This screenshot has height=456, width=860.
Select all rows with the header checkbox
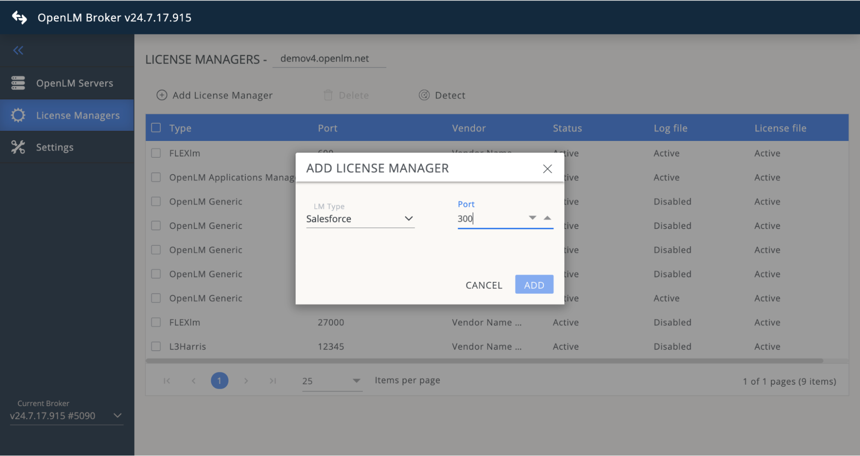coord(156,128)
